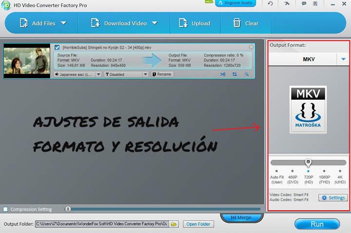Enable the Compression Setting checkbox

tap(5, 209)
